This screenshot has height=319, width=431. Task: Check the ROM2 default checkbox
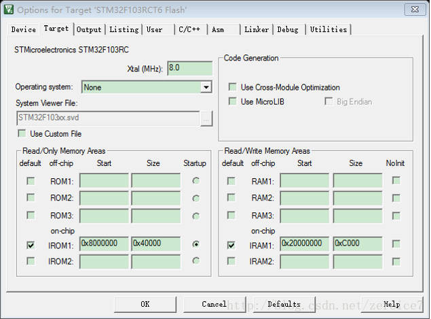[31, 198]
